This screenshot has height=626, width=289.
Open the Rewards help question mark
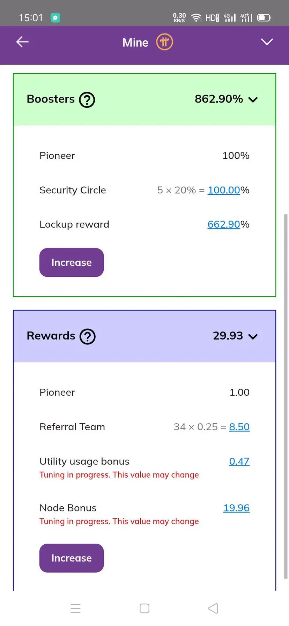(88, 336)
